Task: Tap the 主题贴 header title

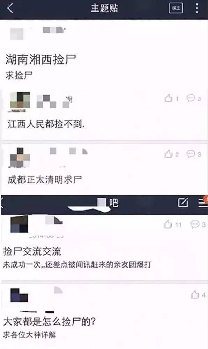Action: [104, 8]
